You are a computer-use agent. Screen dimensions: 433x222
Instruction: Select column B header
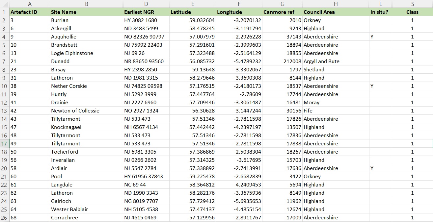click(x=86, y=4)
